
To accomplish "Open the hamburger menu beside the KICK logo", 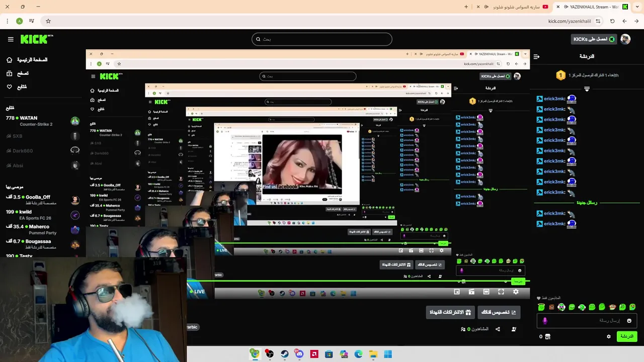I will 11,39.
